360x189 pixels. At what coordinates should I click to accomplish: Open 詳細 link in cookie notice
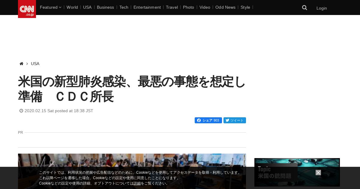[x=137, y=183]
